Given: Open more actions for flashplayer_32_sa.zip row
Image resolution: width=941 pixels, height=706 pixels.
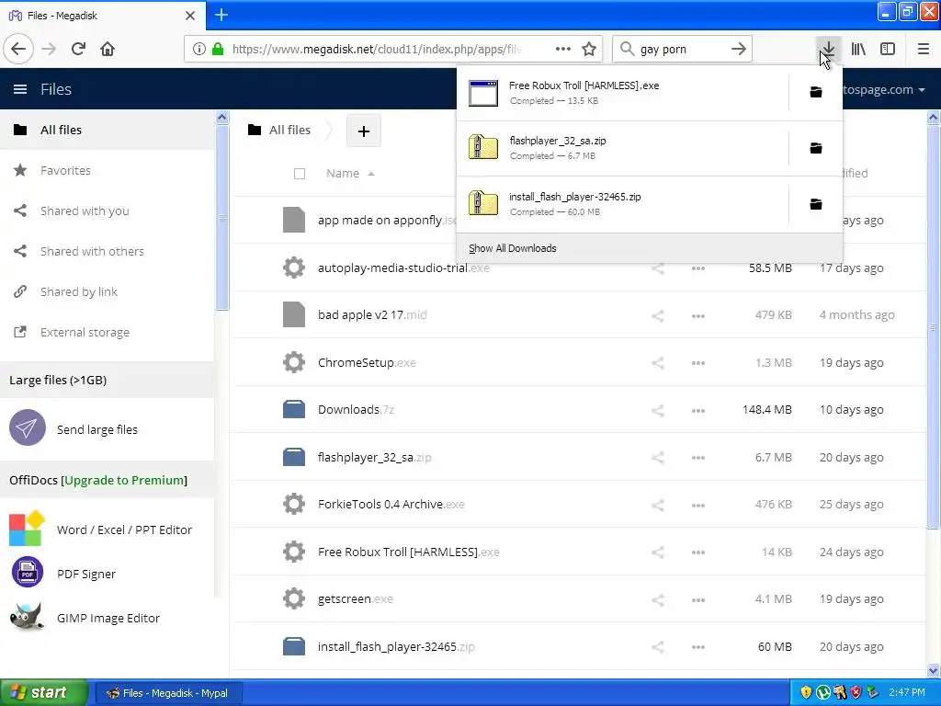Looking at the screenshot, I should click(698, 458).
